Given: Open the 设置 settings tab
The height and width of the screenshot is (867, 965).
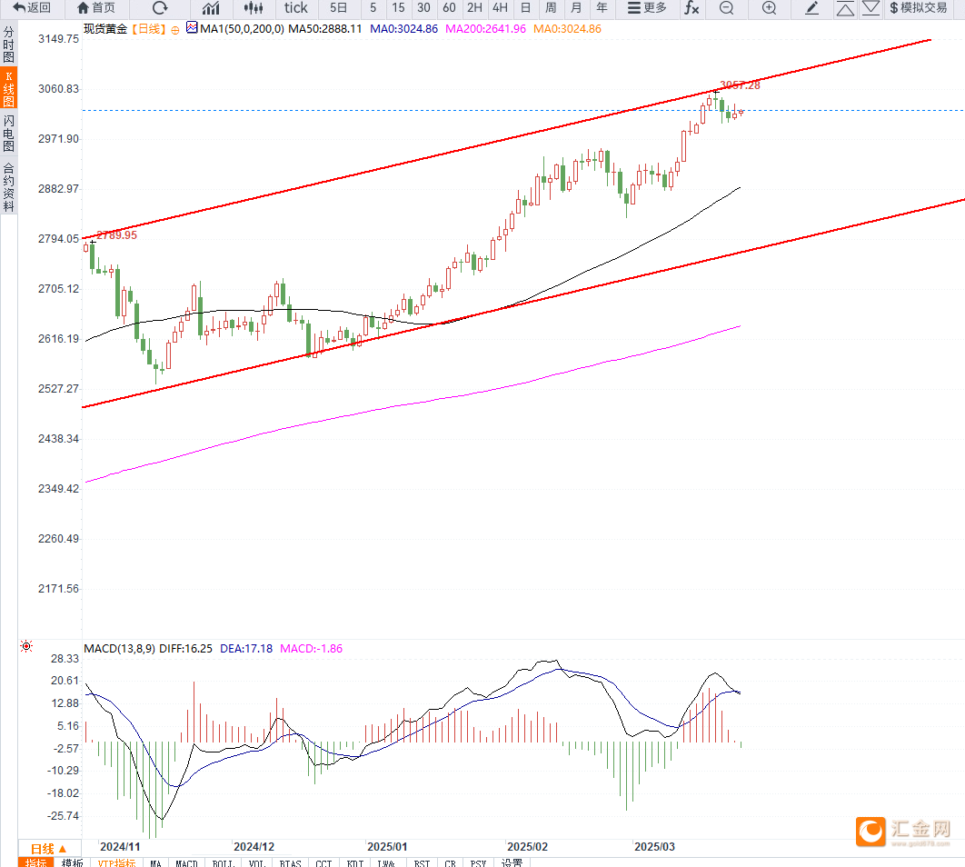Looking at the screenshot, I should [512, 862].
